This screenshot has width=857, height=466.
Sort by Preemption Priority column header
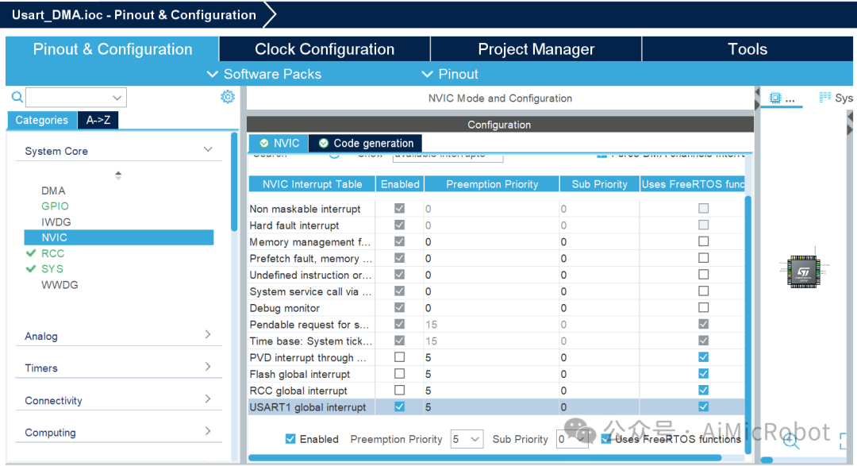click(x=492, y=184)
